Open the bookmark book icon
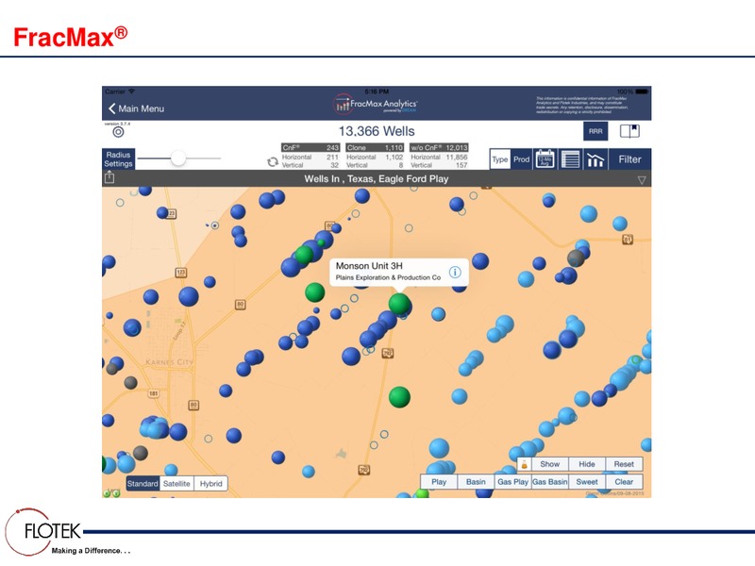The width and height of the screenshot is (755, 566). [x=629, y=131]
